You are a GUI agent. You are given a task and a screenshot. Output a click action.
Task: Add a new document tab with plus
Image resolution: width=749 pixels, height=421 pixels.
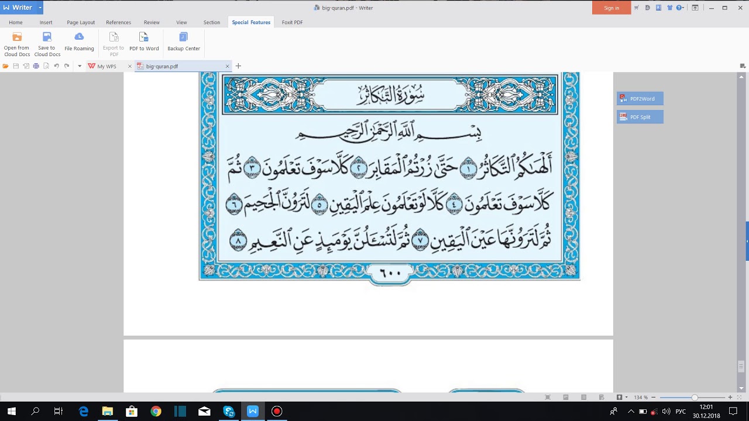[x=238, y=66]
